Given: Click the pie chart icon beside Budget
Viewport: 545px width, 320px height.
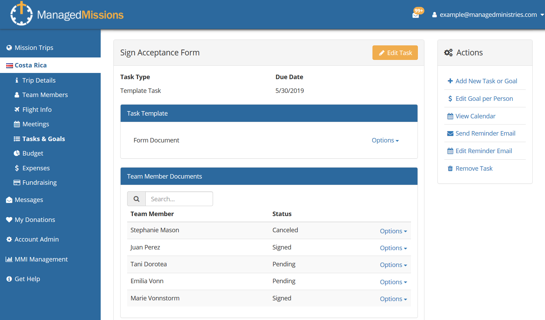Looking at the screenshot, I should coord(16,153).
